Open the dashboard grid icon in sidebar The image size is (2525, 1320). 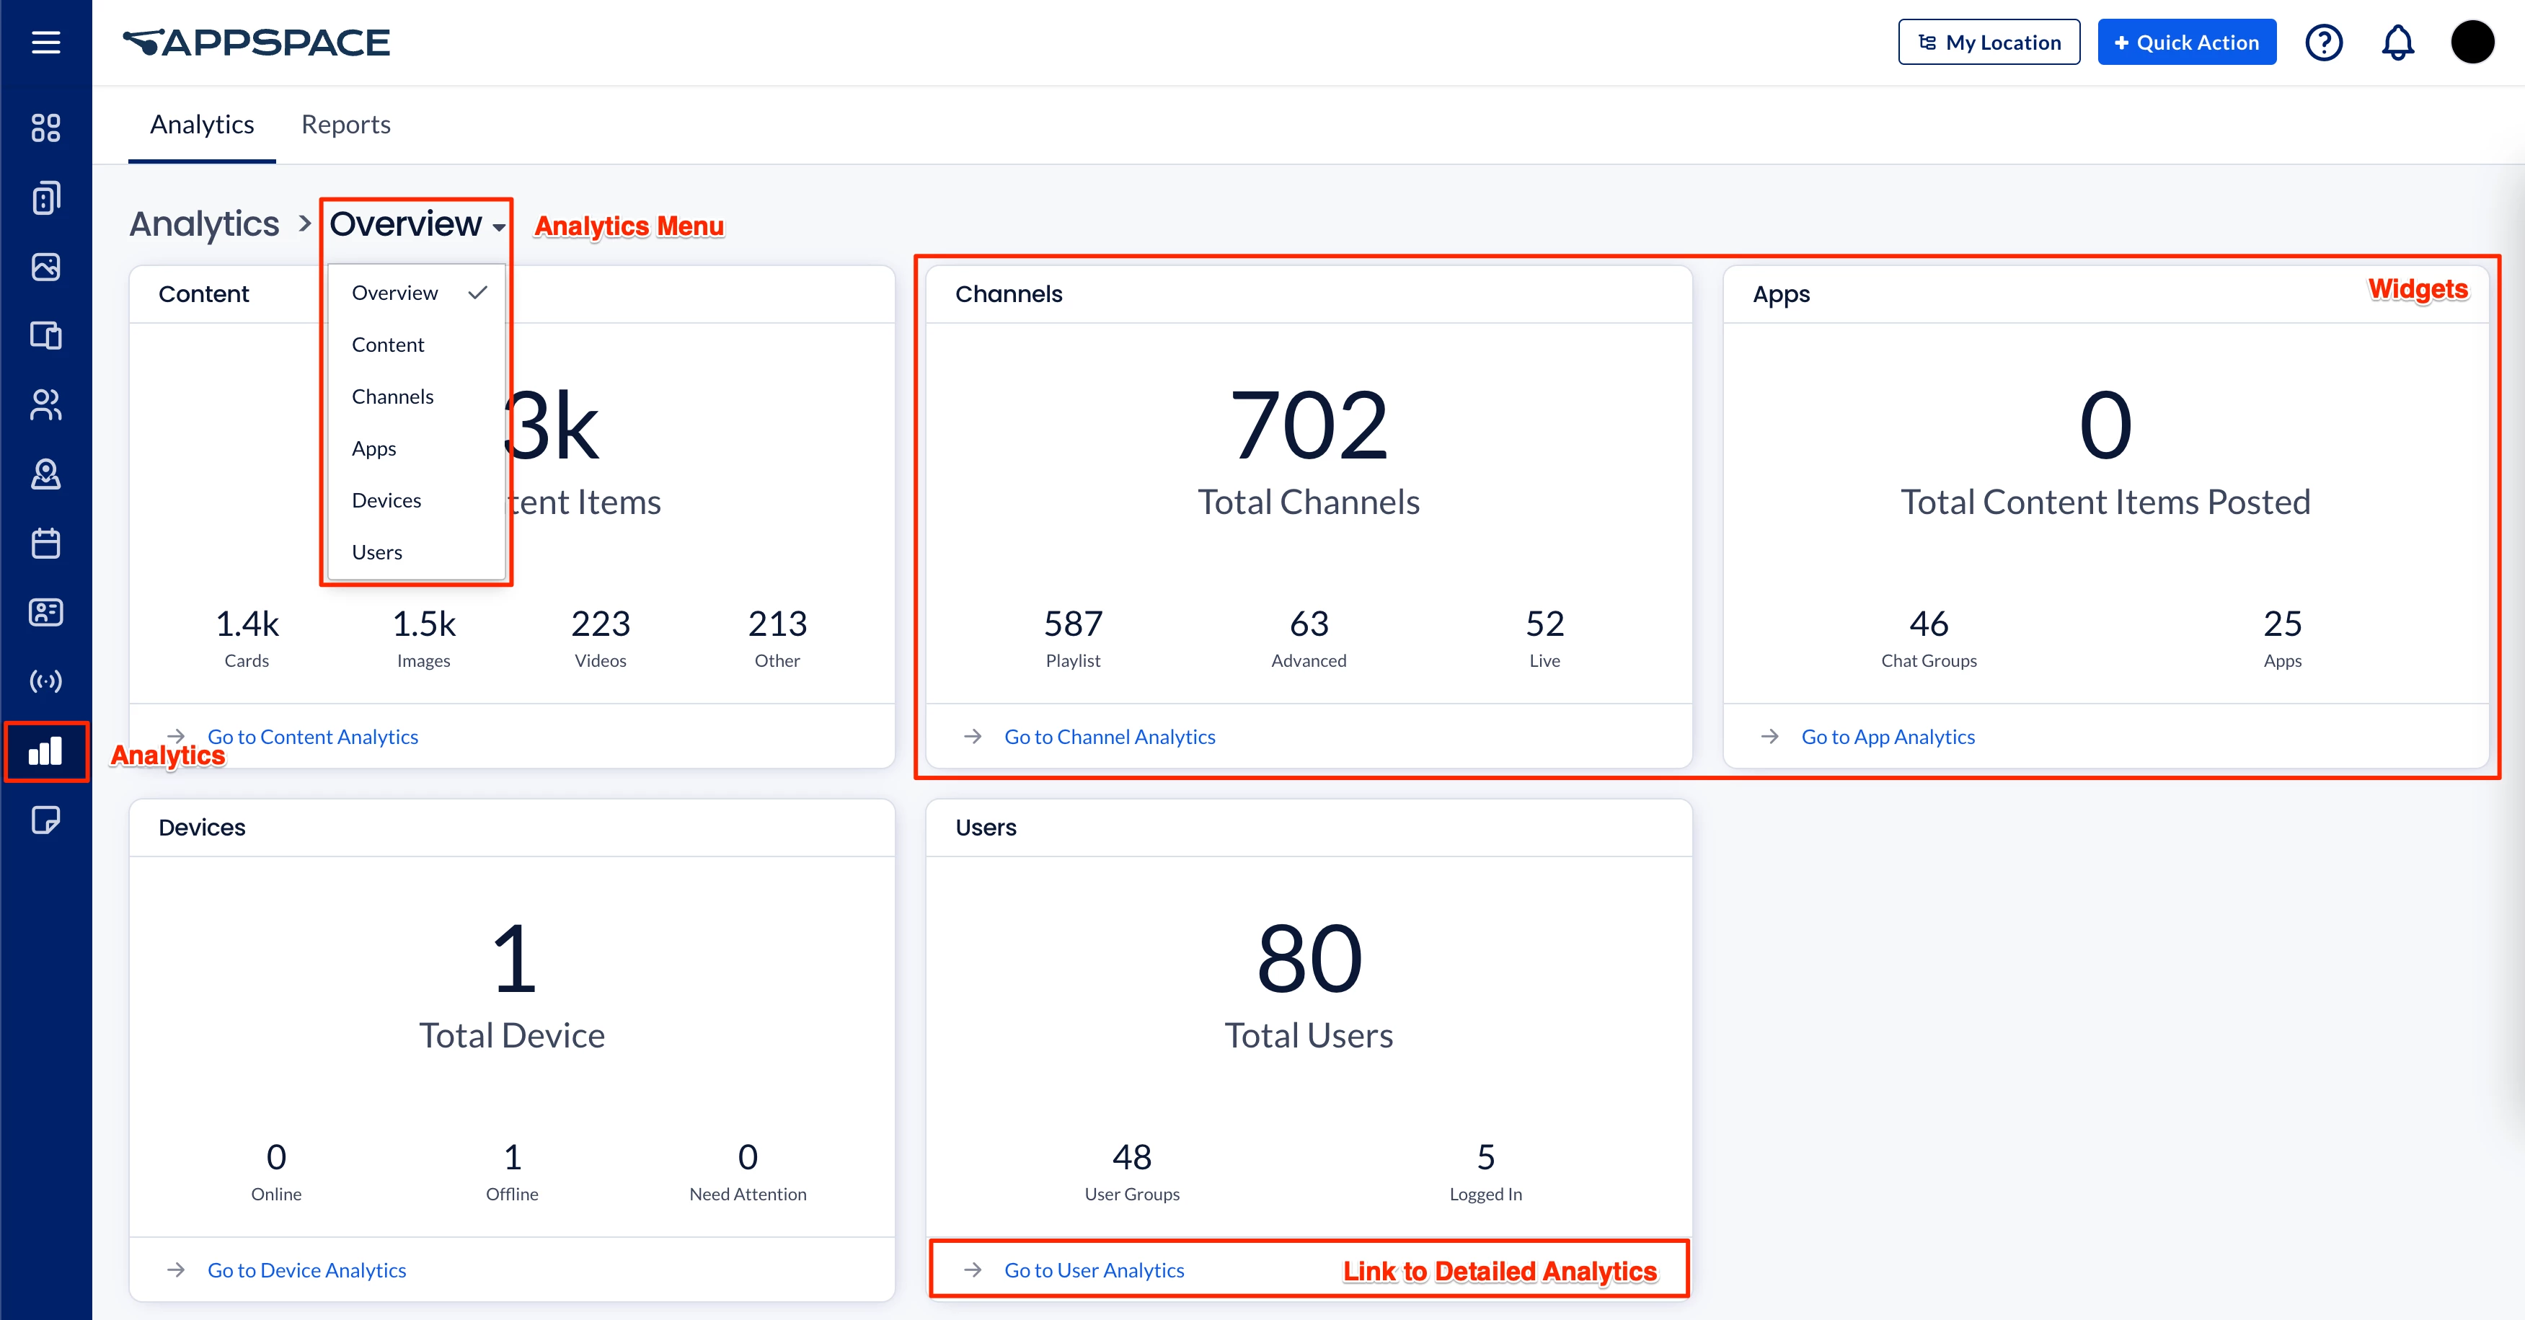tap(46, 128)
